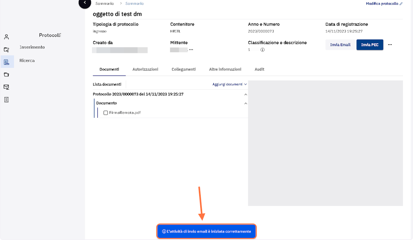
Task: Click the email started notification toast
Action: point(206,232)
